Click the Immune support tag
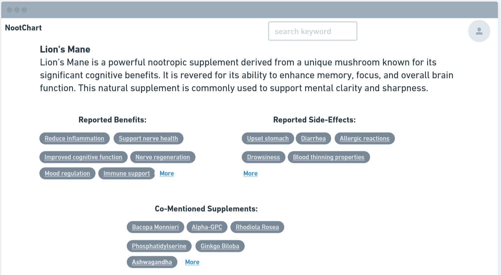 pos(127,173)
